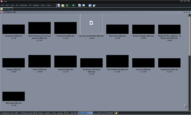Click the path bar right arrow button

tap(187, 12)
